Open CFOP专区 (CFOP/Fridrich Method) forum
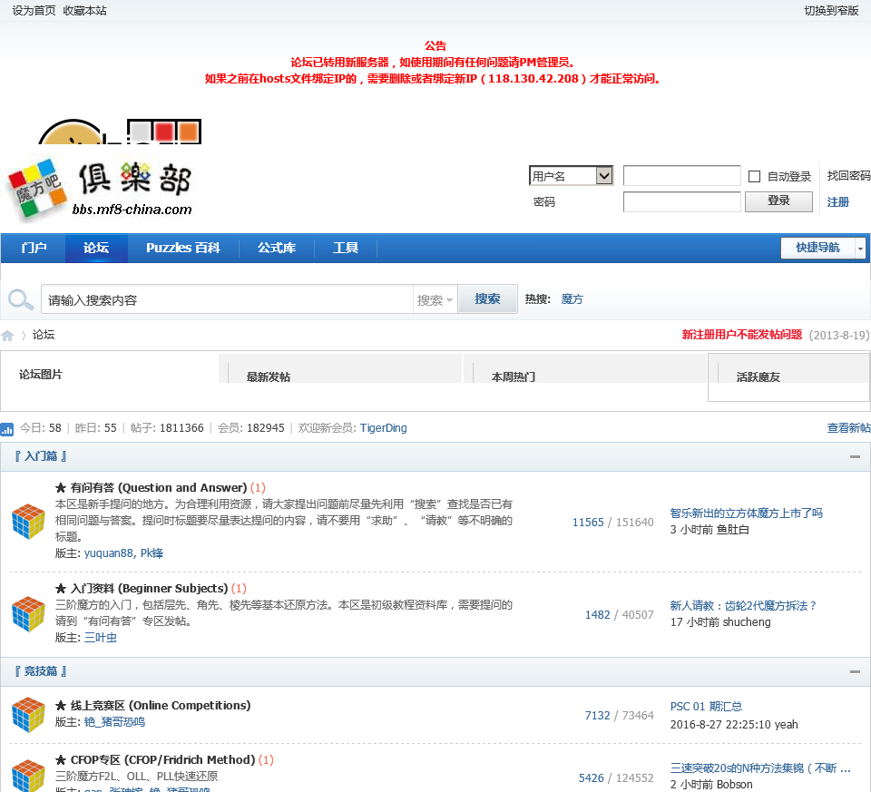Viewport: 871px width, 792px height. pos(162,759)
